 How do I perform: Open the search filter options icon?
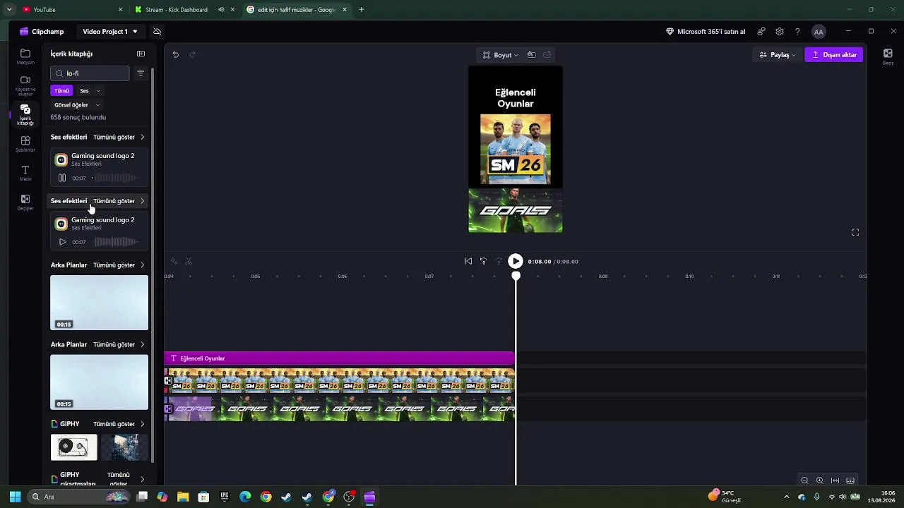[x=141, y=73]
